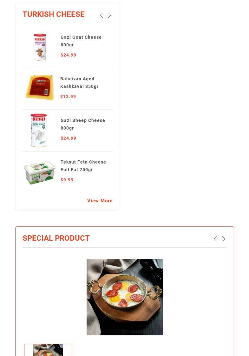Open Bahcivan Aged Kashkaval product image
This screenshot has width=249, height=356.
coord(40,87)
